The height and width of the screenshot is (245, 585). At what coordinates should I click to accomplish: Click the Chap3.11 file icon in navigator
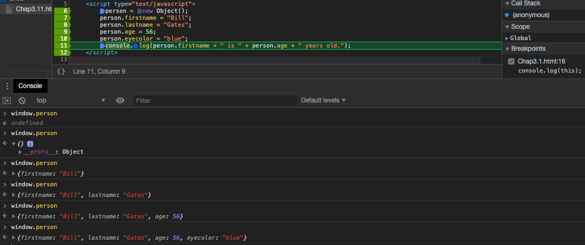(x=10, y=9)
